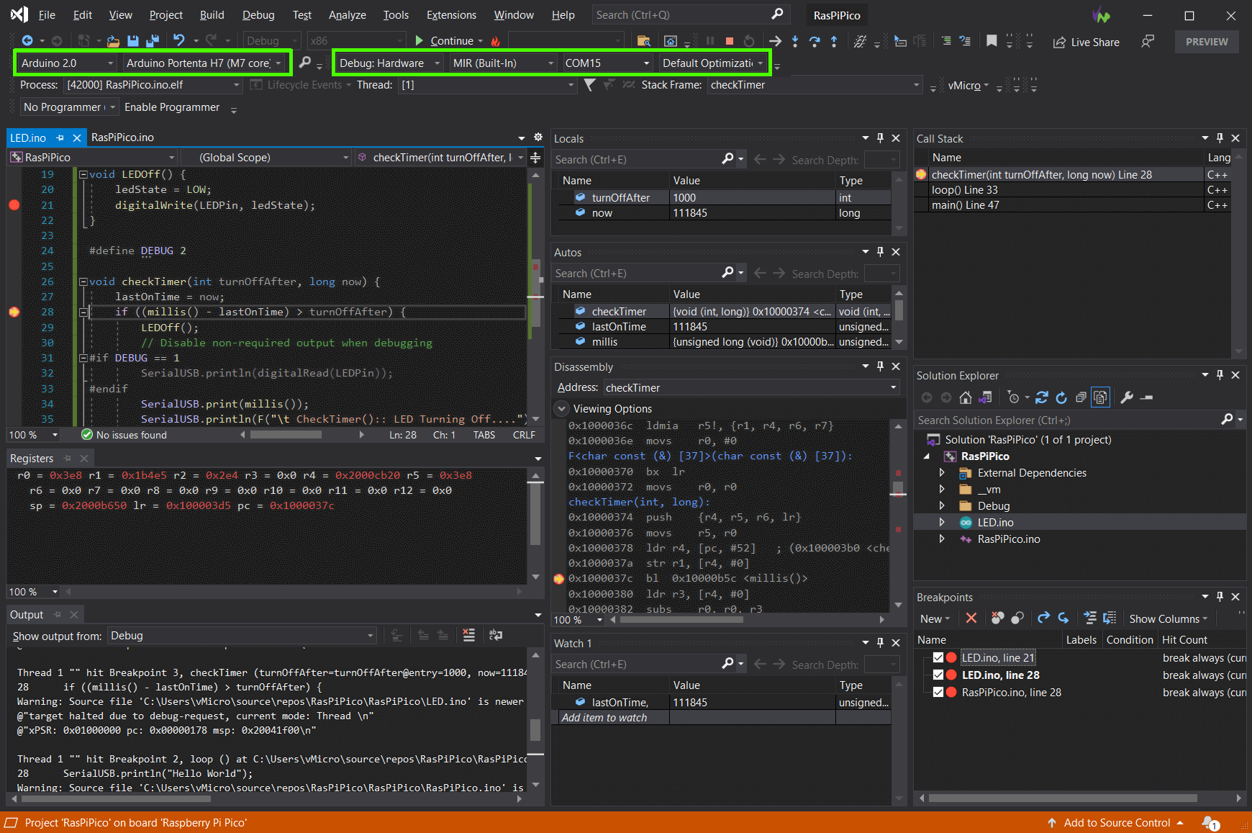
Task: Click the Step Out arrow icon
Action: pyautogui.click(x=834, y=41)
